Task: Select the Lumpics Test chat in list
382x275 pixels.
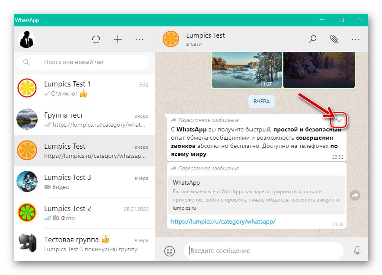Action: coord(84,151)
